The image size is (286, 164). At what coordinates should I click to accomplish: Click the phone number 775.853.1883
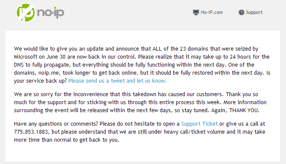click(31, 132)
